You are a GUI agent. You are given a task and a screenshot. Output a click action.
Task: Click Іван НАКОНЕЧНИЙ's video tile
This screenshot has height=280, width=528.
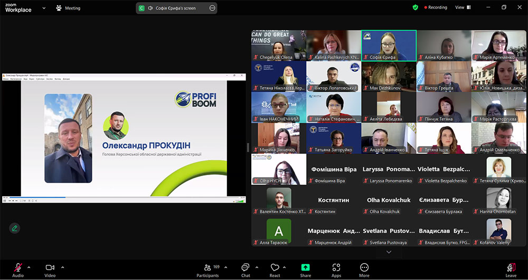(279, 107)
